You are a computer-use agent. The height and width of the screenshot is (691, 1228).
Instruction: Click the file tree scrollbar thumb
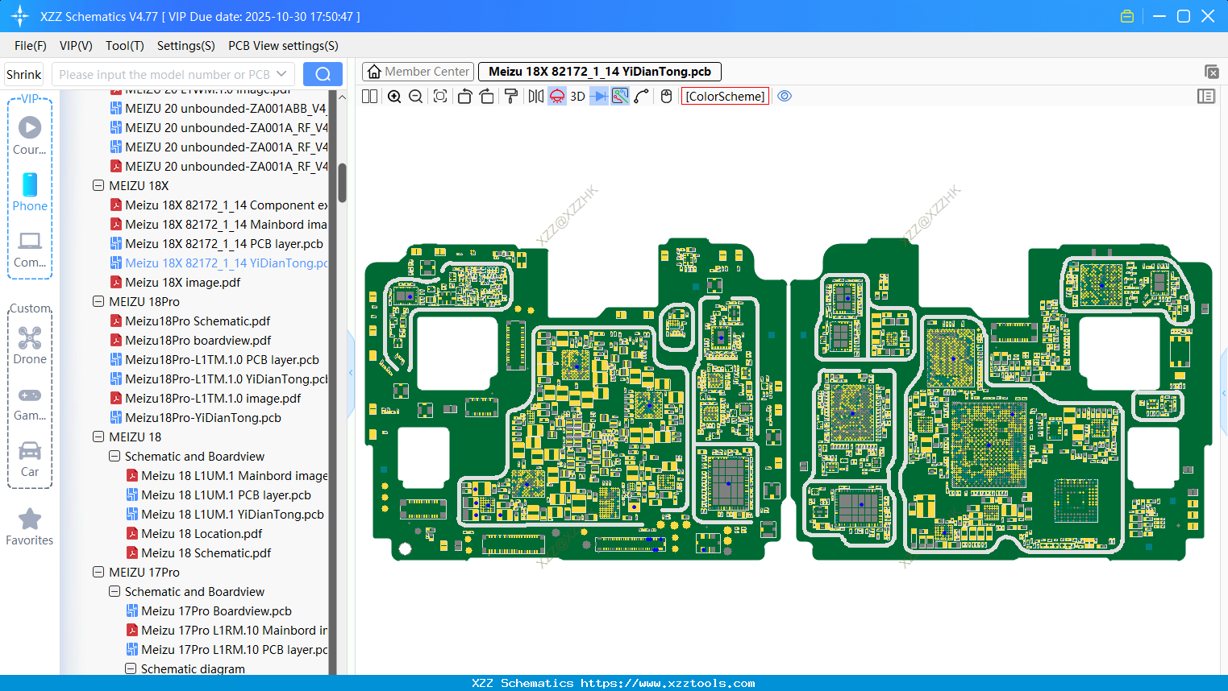(342, 183)
